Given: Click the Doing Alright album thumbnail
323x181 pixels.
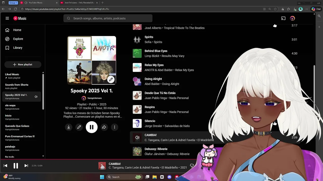Looking at the screenshot, I should point(137,81).
